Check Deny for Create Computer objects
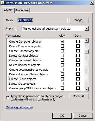Viewport: 95px width, 121px height. [x=78, y=42]
